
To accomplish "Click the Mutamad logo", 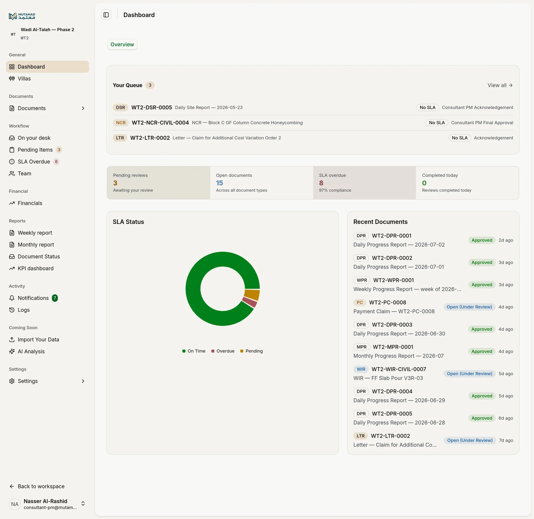I will click(x=22, y=16).
